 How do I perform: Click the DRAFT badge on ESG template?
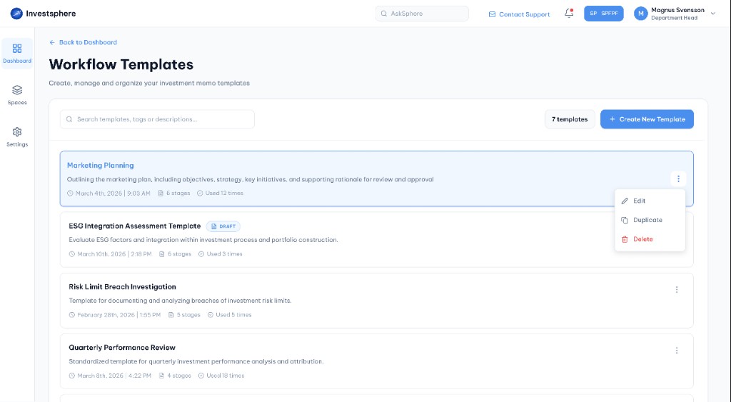pyautogui.click(x=223, y=226)
